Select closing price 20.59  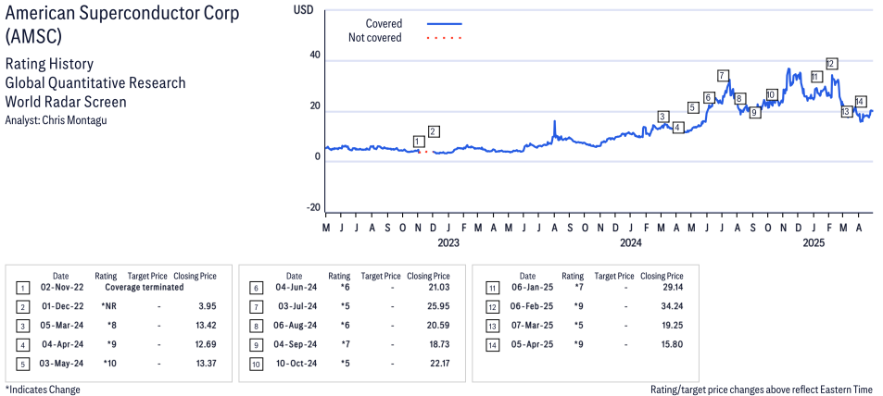438,326
